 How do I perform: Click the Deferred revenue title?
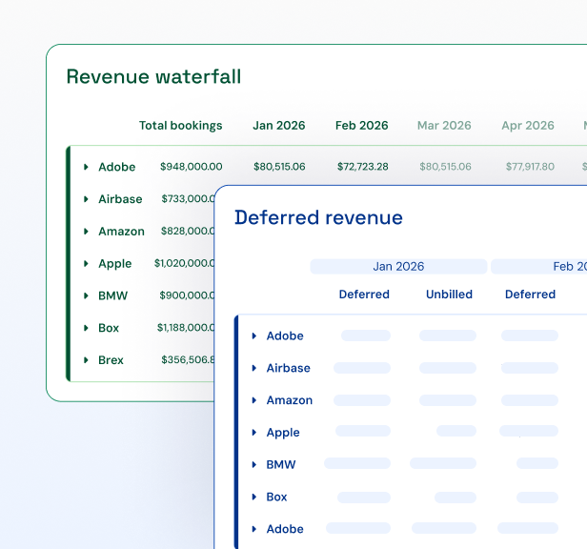click(318, 217)
